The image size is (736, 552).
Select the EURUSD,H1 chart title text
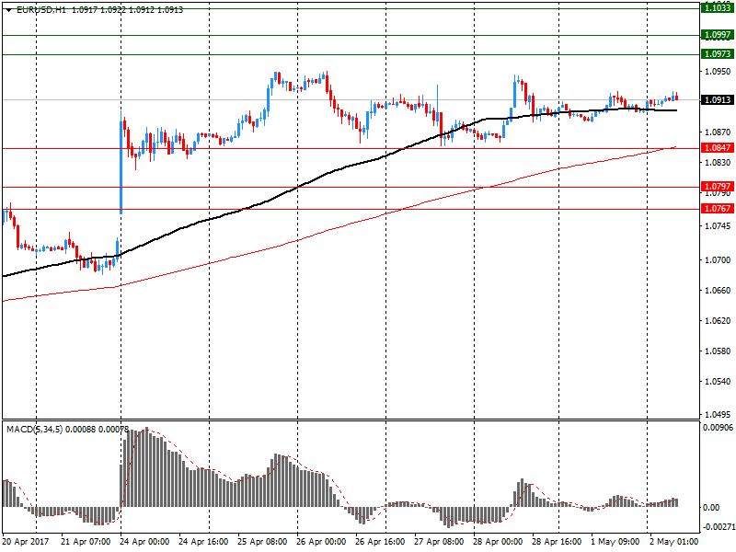point(41,9)
